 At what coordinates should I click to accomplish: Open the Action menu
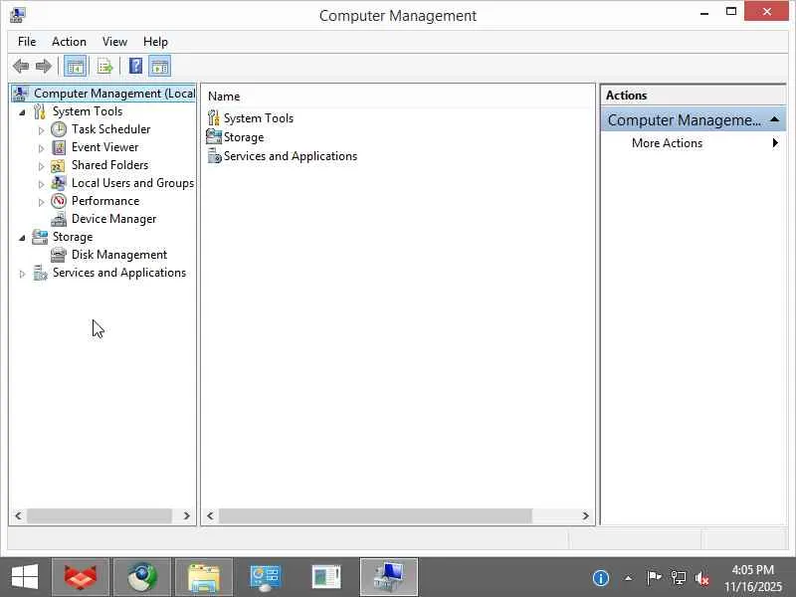[69, 42]
